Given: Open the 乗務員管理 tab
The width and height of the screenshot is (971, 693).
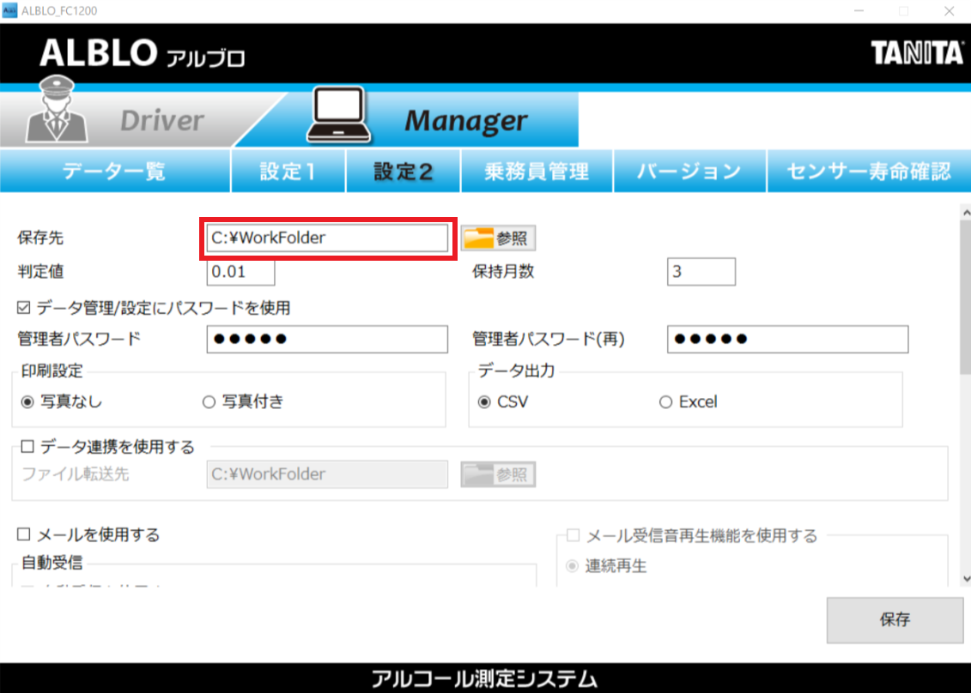Looking at the screenshot, I should point(536,171).
